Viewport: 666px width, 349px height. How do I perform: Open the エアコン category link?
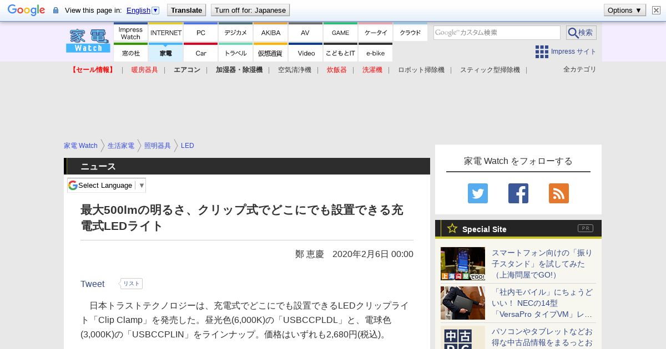pos(187,70)
